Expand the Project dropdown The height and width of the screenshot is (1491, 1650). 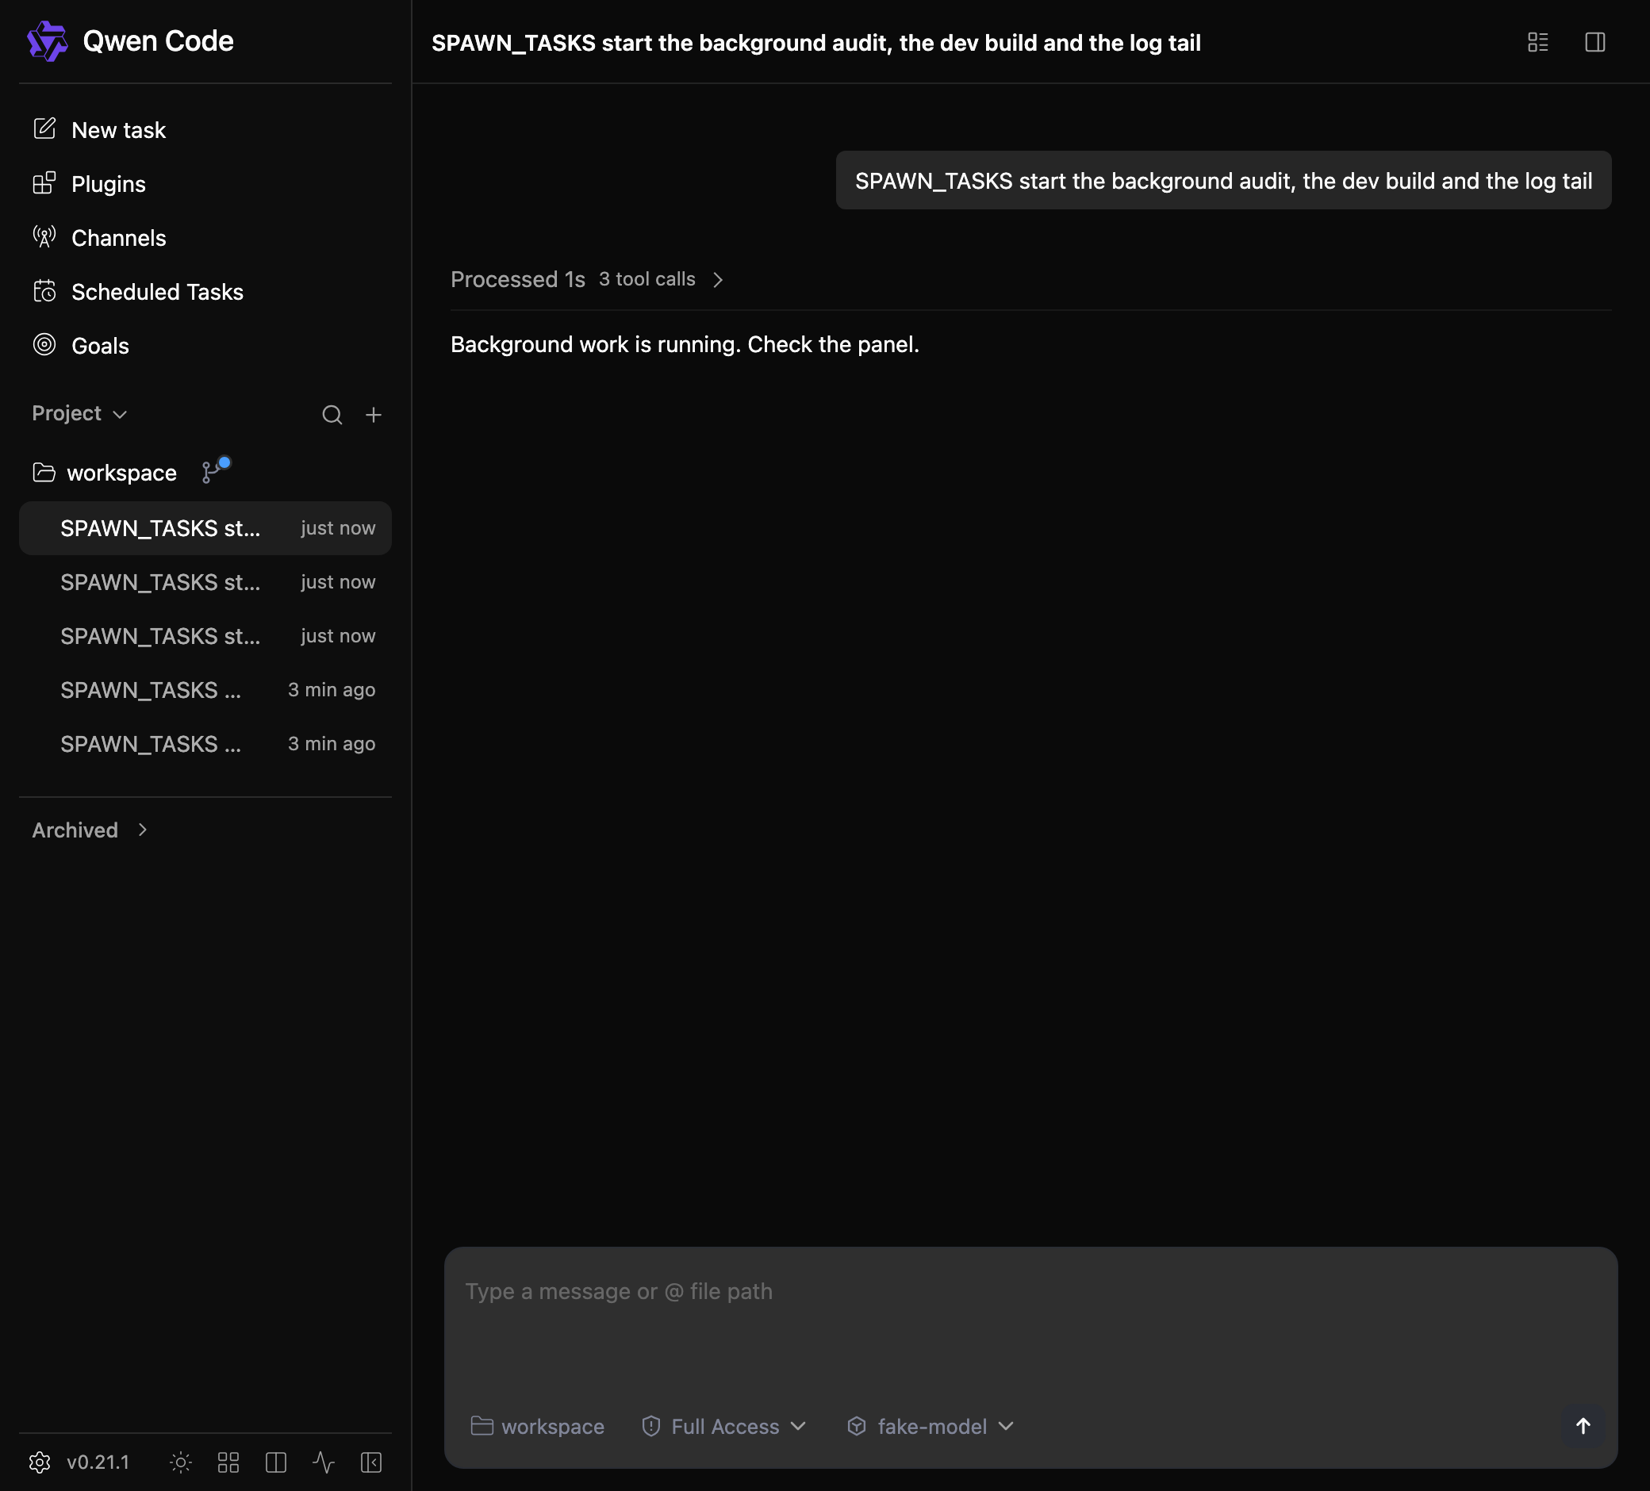[x=79, y=413]
